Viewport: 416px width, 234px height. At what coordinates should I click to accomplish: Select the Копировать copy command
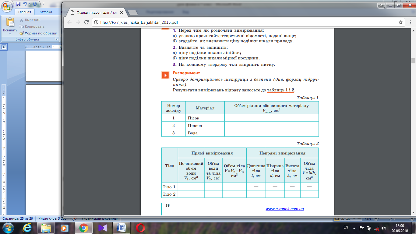[32, 27]
